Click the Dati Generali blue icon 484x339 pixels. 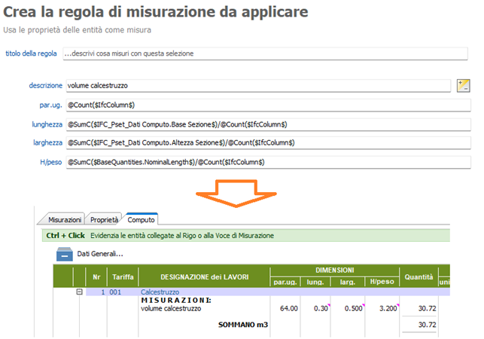tap(64, 254)
